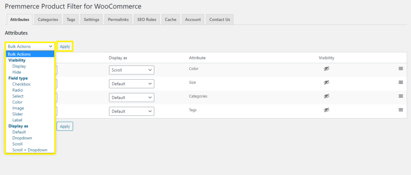
Task: Open the SEO Rules tab
Action: [x=147, y=20]
